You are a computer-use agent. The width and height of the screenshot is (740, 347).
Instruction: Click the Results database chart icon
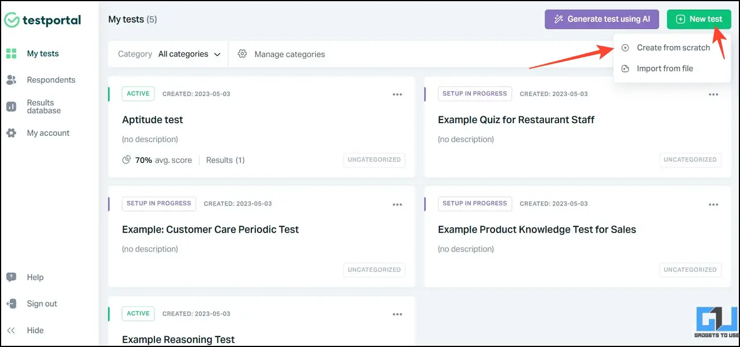(x=11, y=106)
